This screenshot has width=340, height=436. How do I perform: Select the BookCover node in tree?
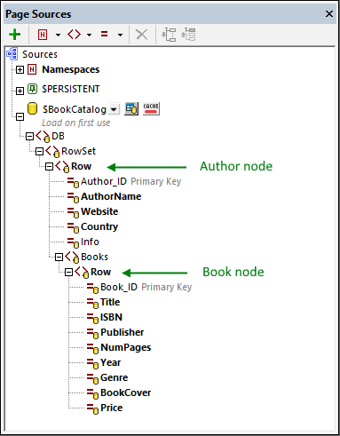125,392
